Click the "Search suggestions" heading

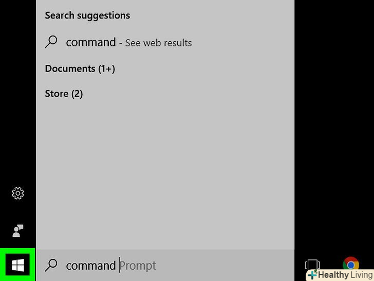point(87,15)
